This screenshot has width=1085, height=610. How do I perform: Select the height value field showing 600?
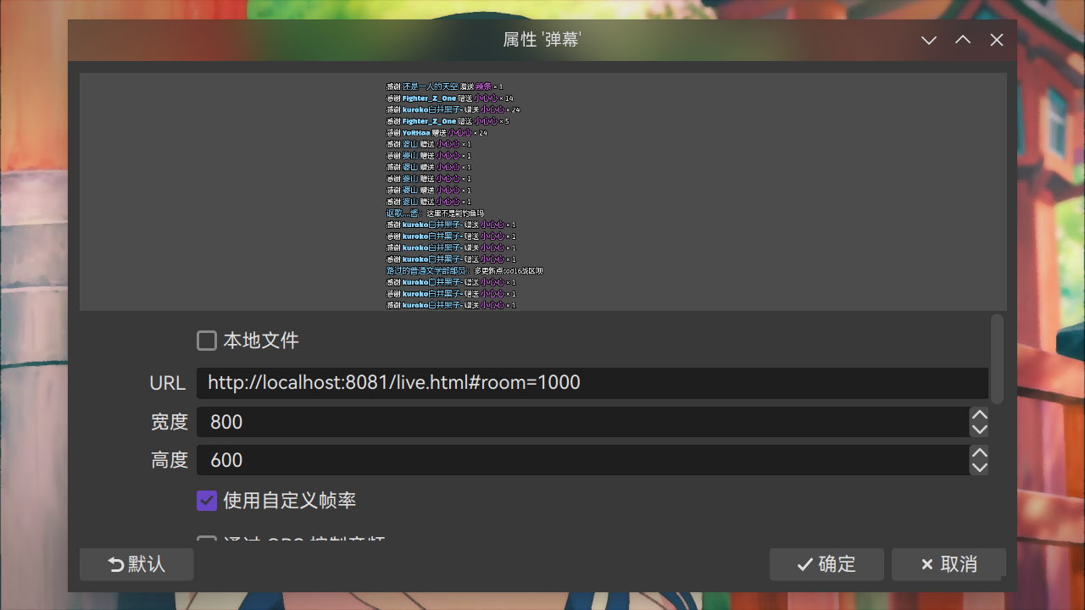[x=585, y=460]
